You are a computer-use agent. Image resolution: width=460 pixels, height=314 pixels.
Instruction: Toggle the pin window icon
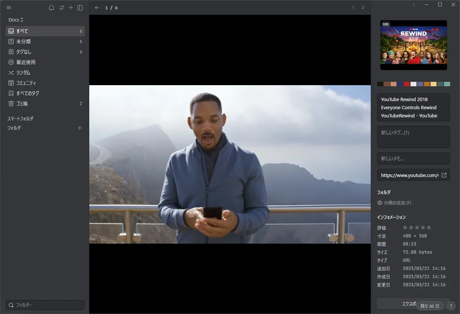click(x=414, y=4)
